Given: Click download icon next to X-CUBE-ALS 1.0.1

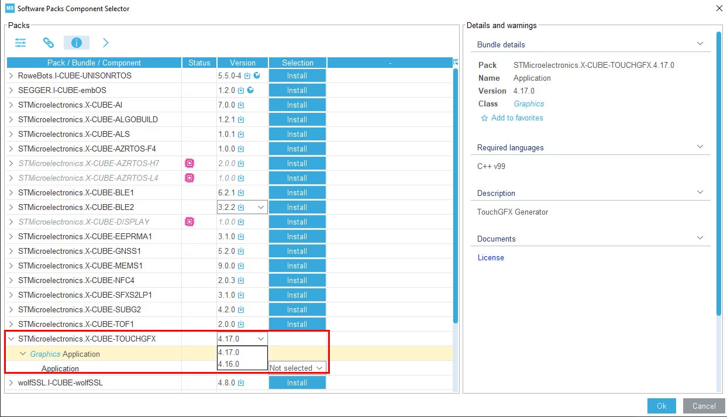Looking at the screenshot, I should (241, 135).
